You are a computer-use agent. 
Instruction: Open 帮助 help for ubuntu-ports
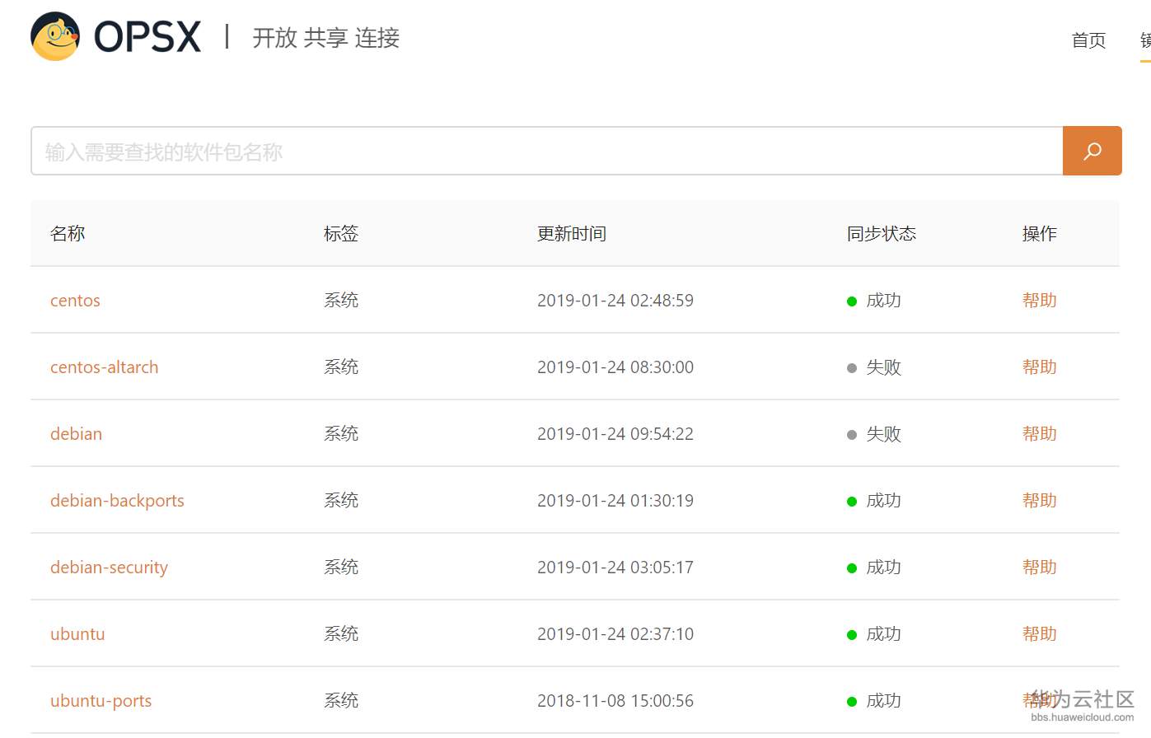tap(1039, 701)
